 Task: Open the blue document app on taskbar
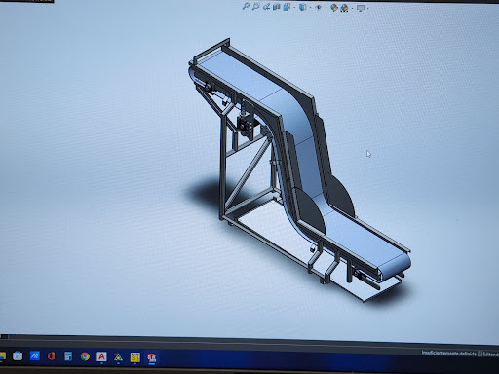[68, 356]
